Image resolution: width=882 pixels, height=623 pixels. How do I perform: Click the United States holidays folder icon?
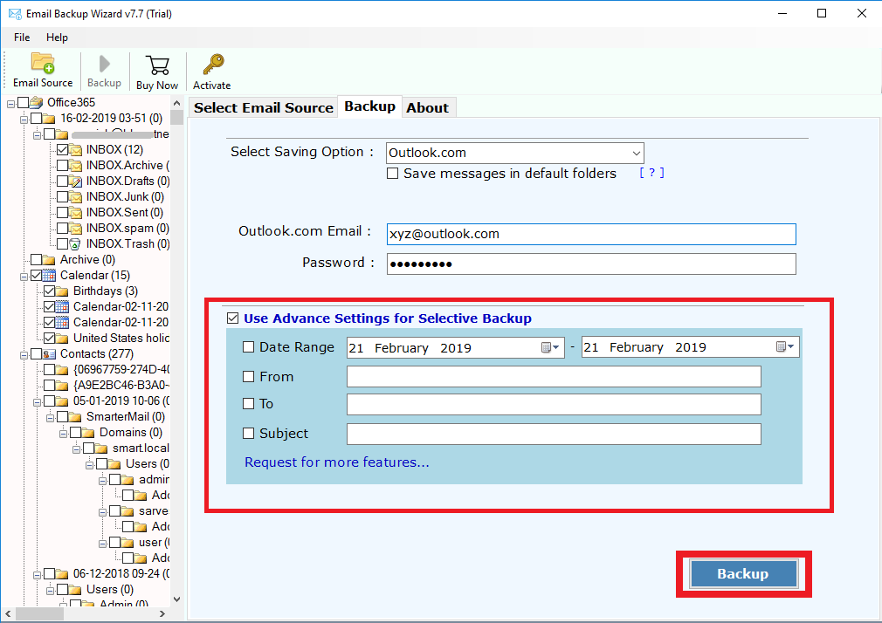click(62, 339)
